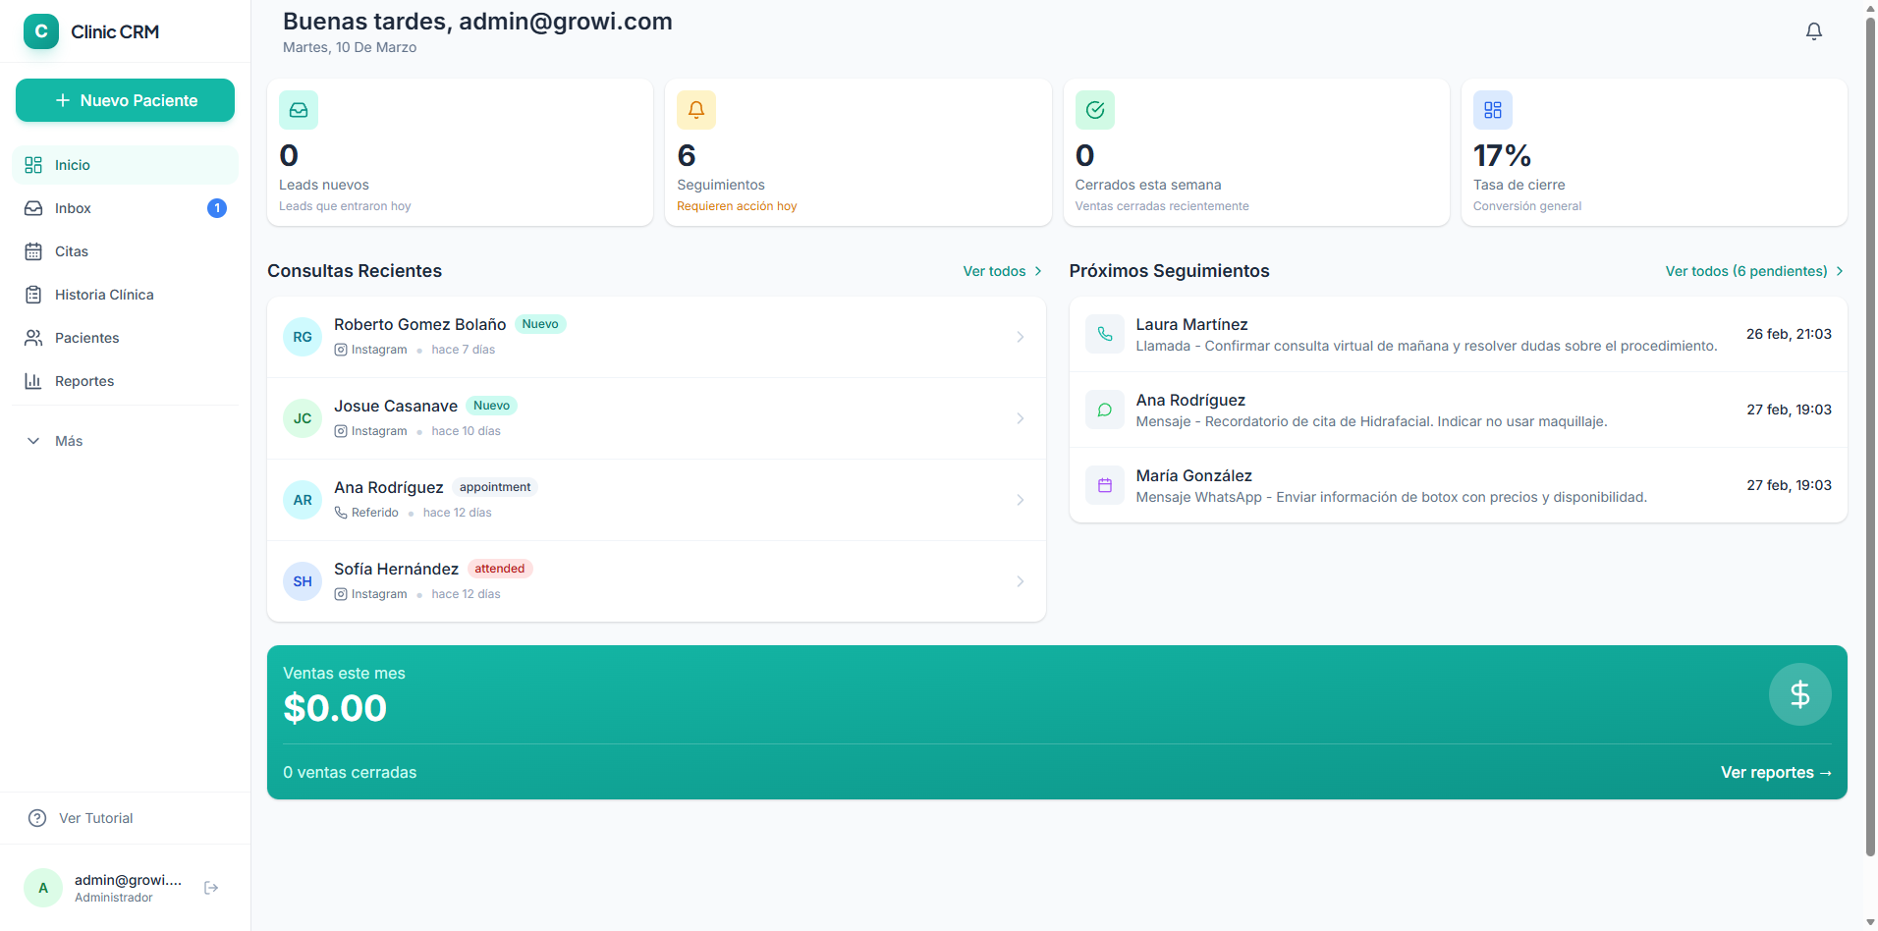1878x931 pixels.
Task: Open Citas in sidebar
Action: (x=126, y=251)
